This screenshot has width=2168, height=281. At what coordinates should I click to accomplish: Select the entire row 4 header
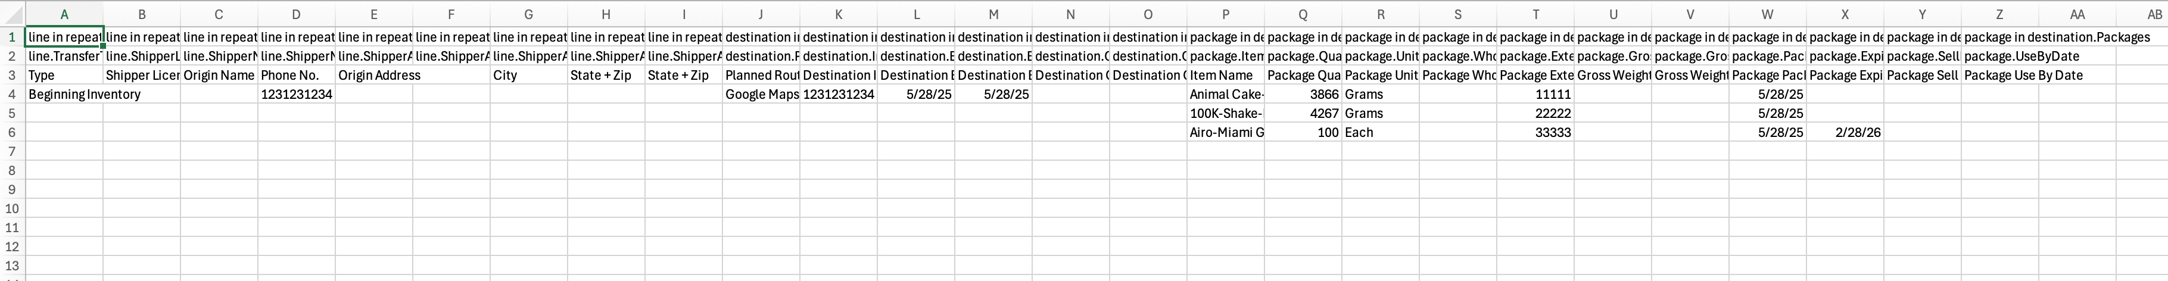coord(12,94)
